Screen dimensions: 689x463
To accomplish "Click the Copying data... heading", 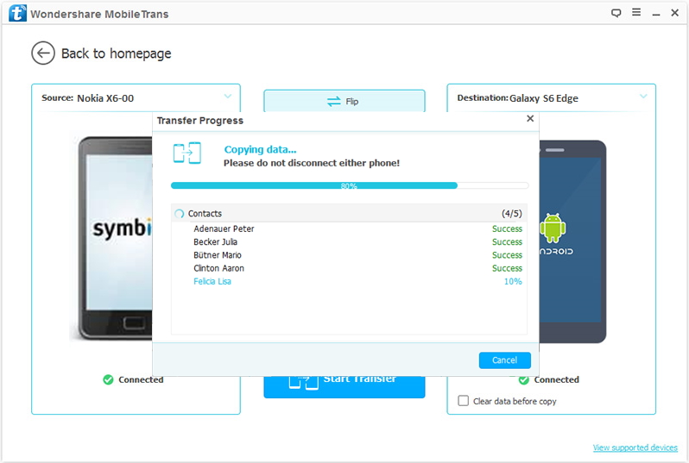I will point(260,150).
